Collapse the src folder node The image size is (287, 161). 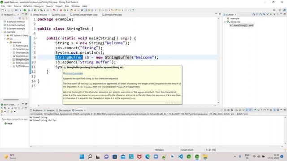click(5, 39)
